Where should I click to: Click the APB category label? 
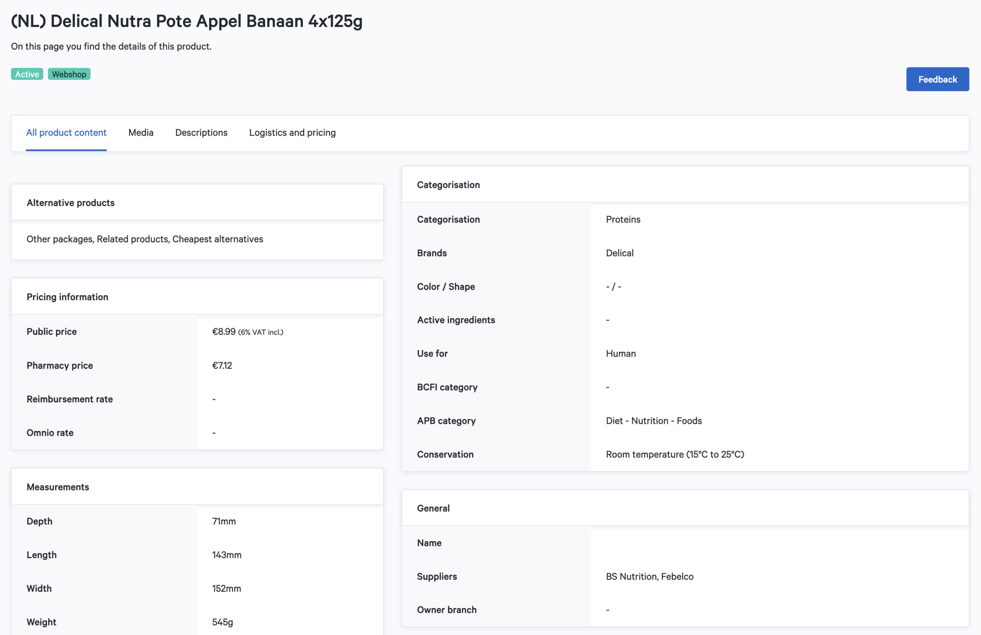(446, 420)
